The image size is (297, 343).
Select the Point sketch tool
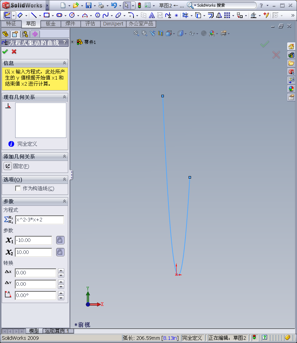[x=176, y=15]
